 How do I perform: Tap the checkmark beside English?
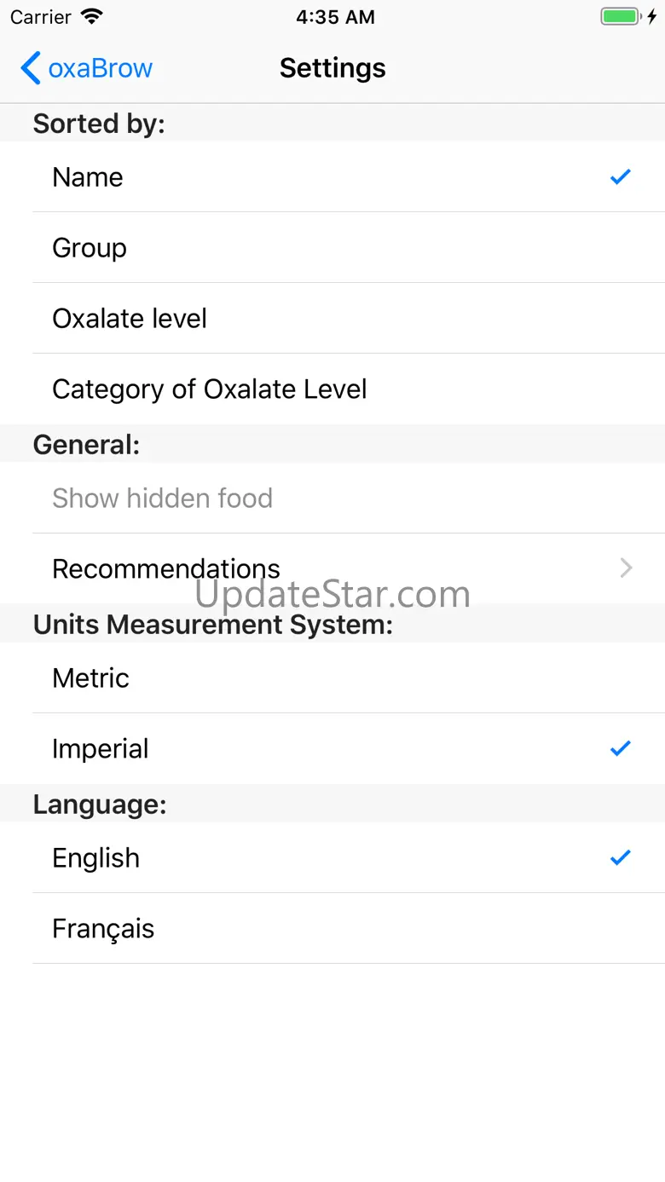point(620,858)
